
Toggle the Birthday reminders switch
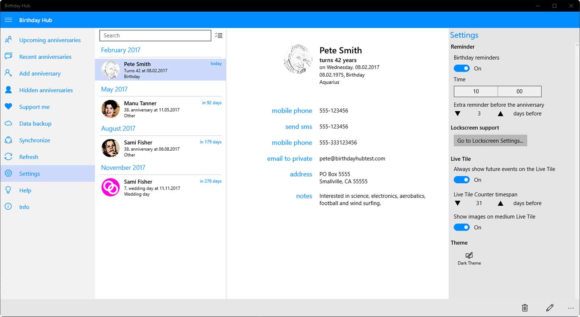click(x=462, y=68)
